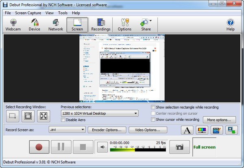The image size is (244, 168).
Task: Open the View menu
Action: coord(50,13)
